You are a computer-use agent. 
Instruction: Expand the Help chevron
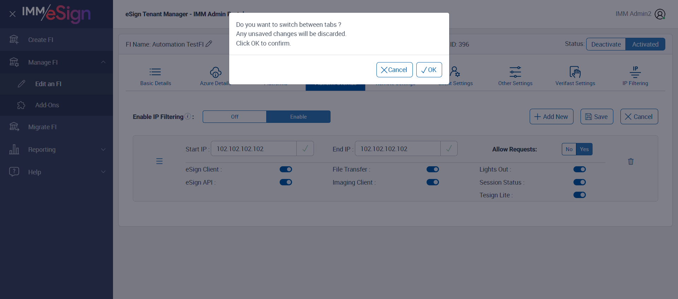103,172
